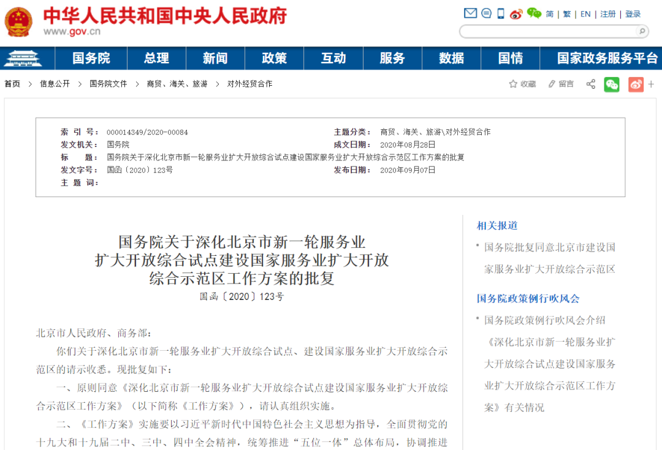Click inside the search input field
Viewport: 662px width, 450px height.
click(x=546, y=31)
